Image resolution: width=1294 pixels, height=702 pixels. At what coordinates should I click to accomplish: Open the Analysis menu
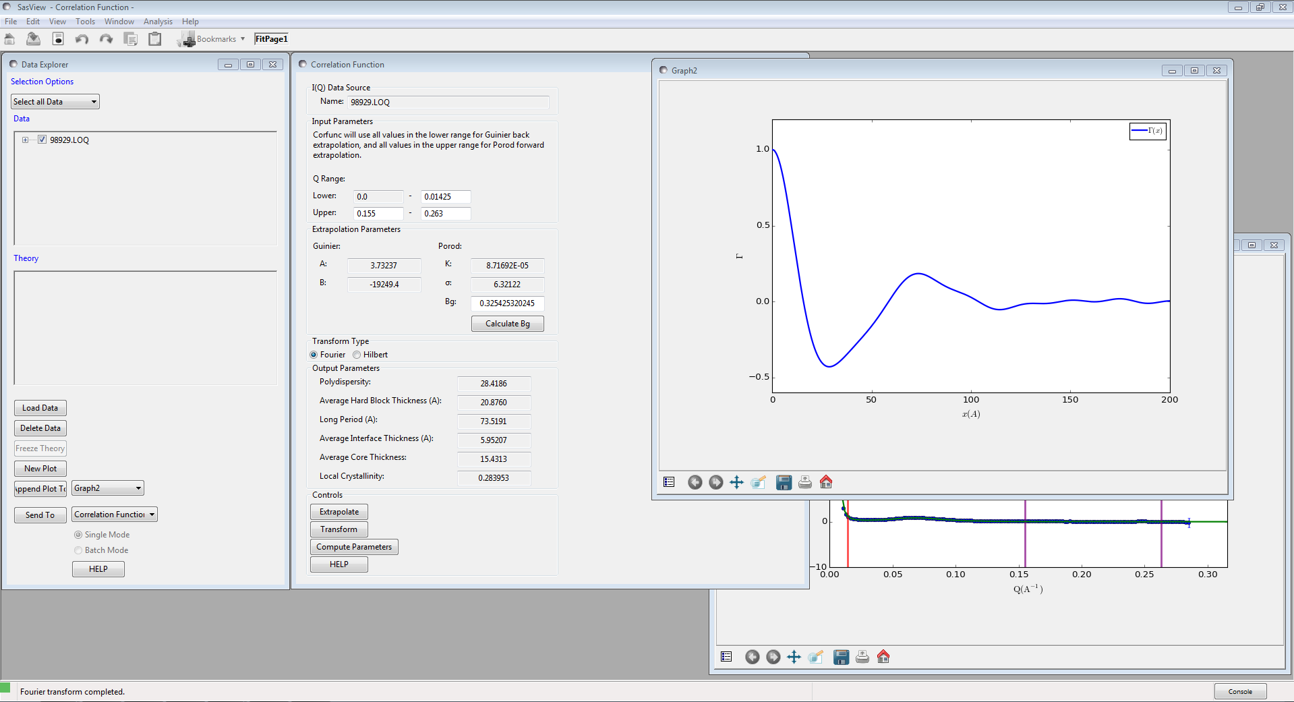coord(158,22)
